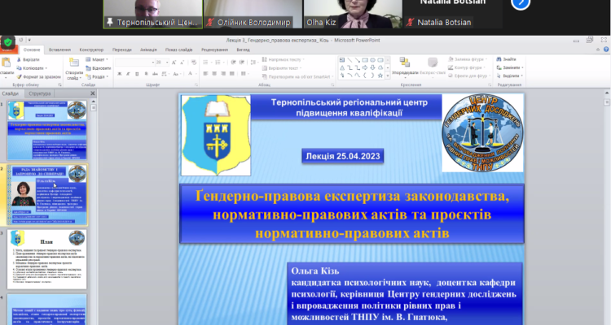Click the Вирізати cut button
This screenshot has height=325, width=611.
pos(28,59)
